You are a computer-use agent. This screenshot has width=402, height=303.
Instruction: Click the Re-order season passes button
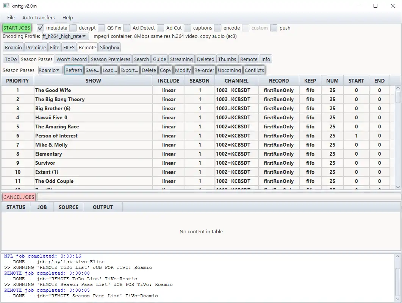(x=204, y=70)
